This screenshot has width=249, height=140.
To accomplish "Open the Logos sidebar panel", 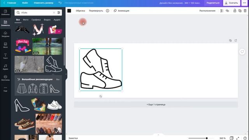I will point(5,78).
